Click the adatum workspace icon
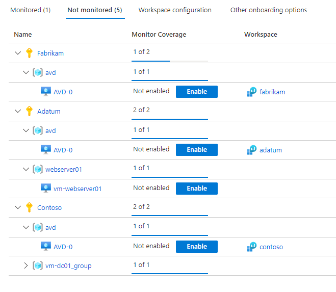This screenshot has height=292, width=336. pyautogui.click(x=252, y=150)
